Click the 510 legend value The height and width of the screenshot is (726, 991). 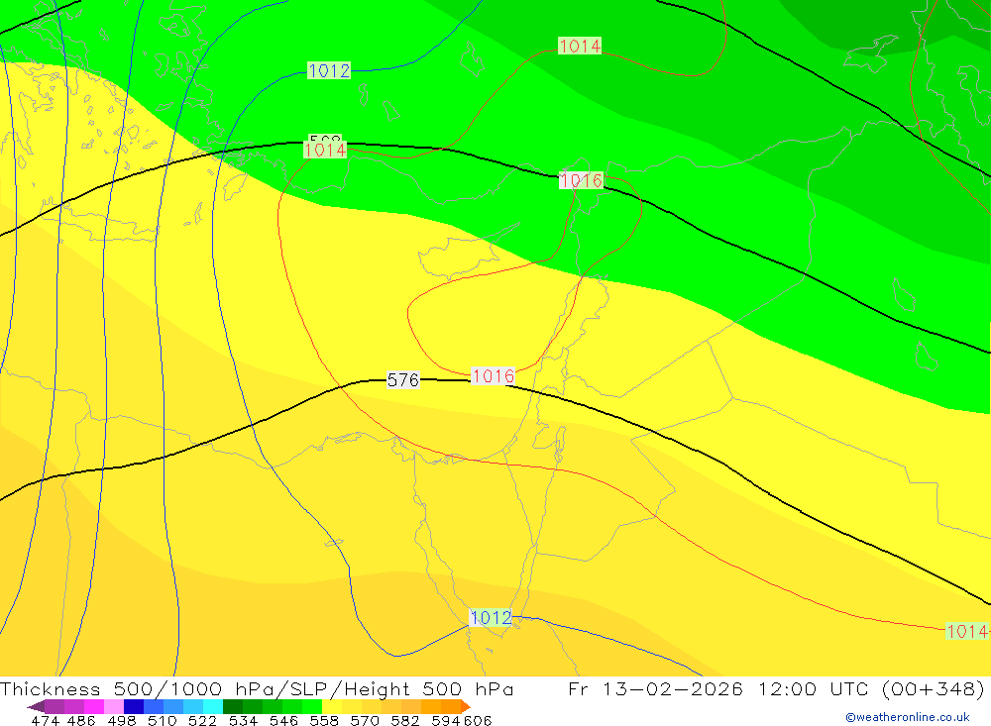click(x=163, y=720)
